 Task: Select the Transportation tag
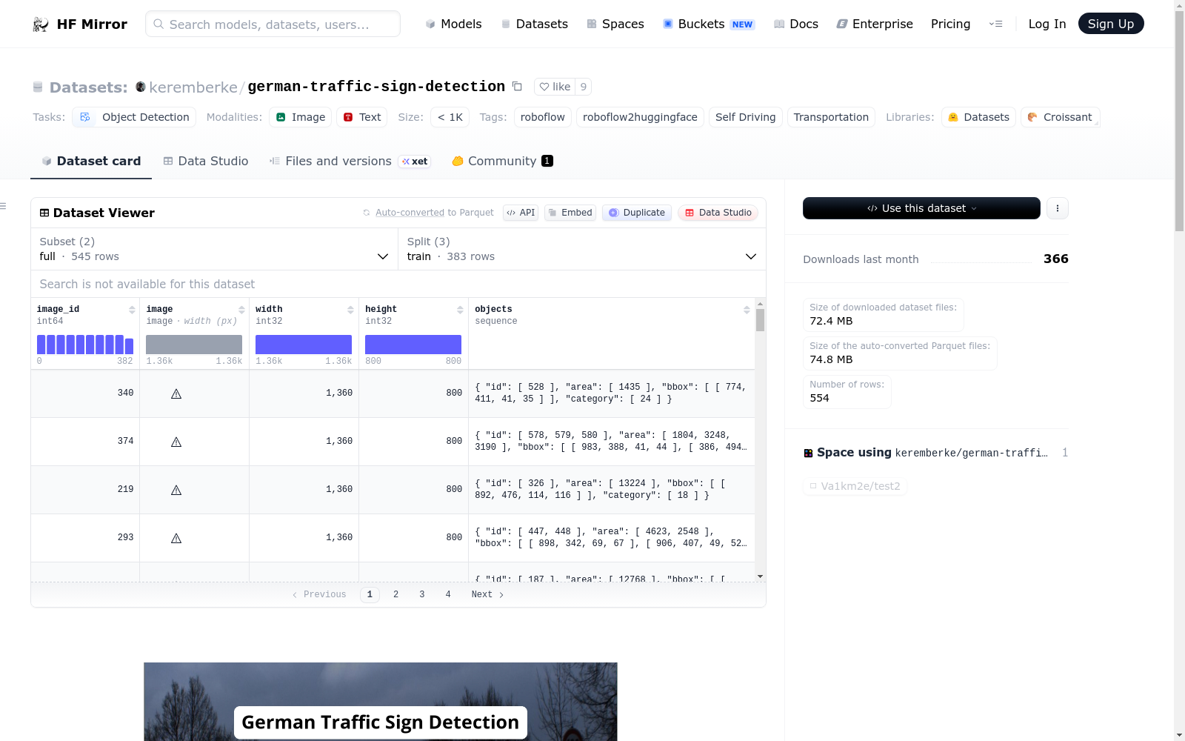pos(831,117)
